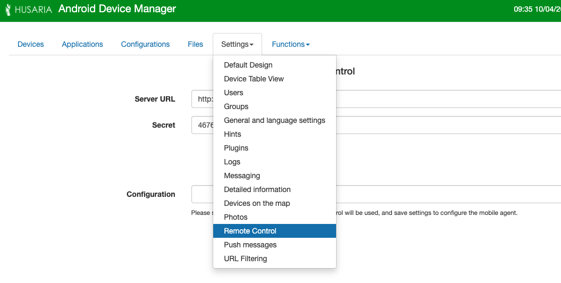561x283 pixels.
Task: Click the Android Device Manager title
Action: click(x=117, y=9)
